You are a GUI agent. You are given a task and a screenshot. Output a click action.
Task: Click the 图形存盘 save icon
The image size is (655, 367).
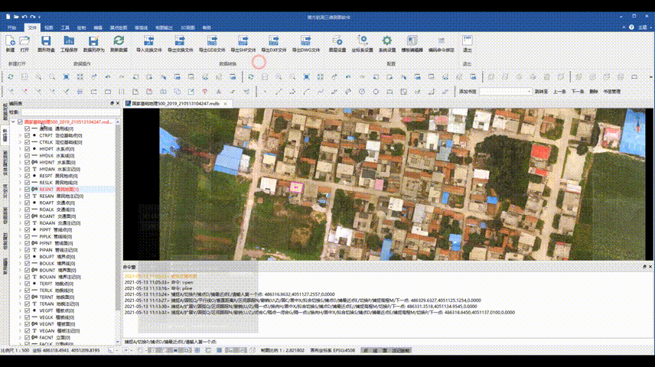coord(46,41)
